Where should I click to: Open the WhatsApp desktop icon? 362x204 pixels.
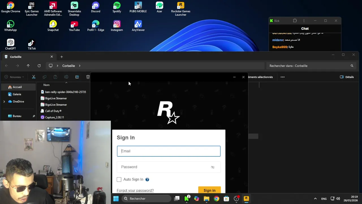(x=10, y=26)
